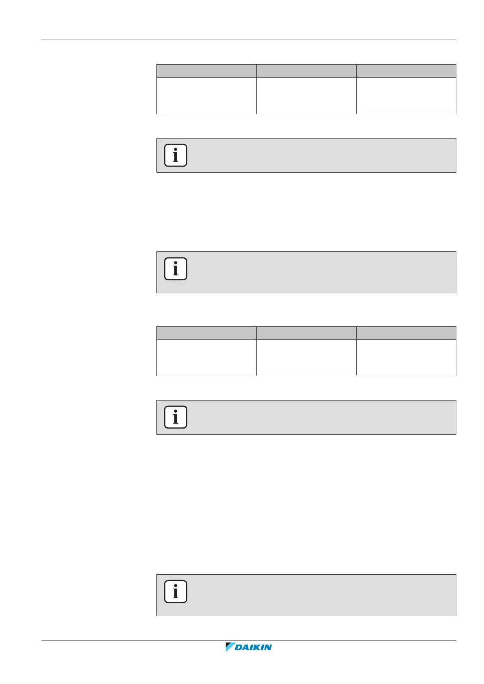Viewport: 484px width, 684px height.
Task: Click the middle body cell of the lower table
Action: click(x=306, y=357)
